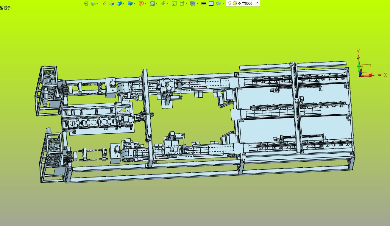Click the stacked layers manager icon

(219, 3)
